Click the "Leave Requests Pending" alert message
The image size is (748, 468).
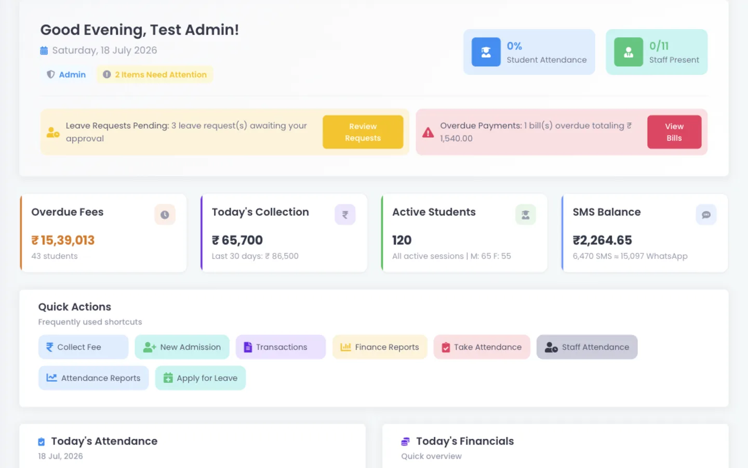(x=187, y=132)
